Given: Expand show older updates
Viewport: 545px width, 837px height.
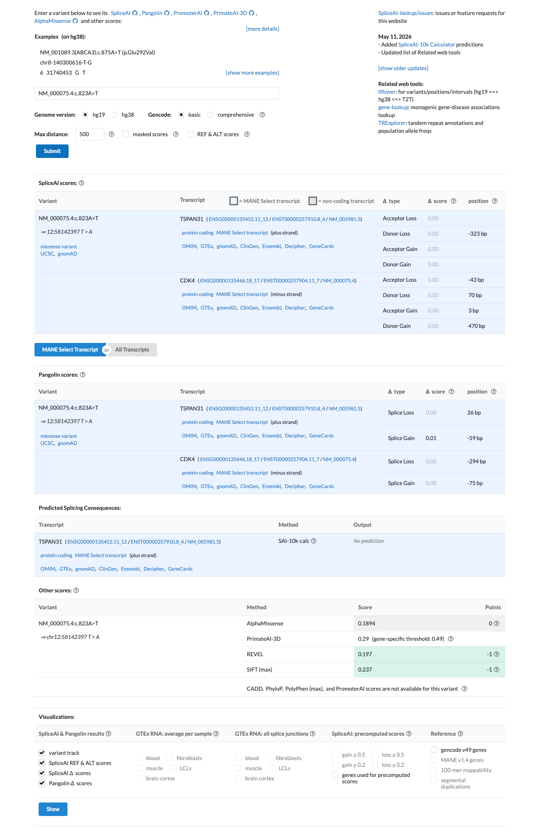Looking at the screenshot, I should [x=403, y=68].
